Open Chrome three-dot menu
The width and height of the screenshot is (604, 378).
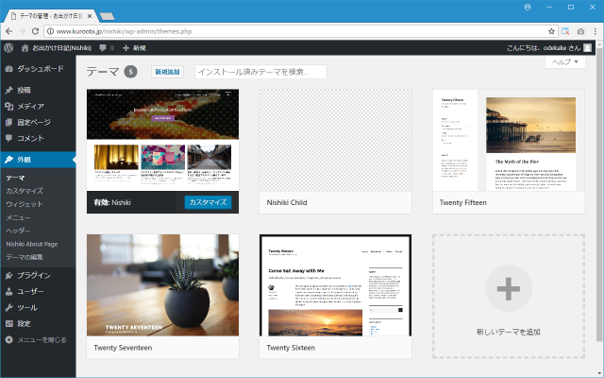pos(596,31)
